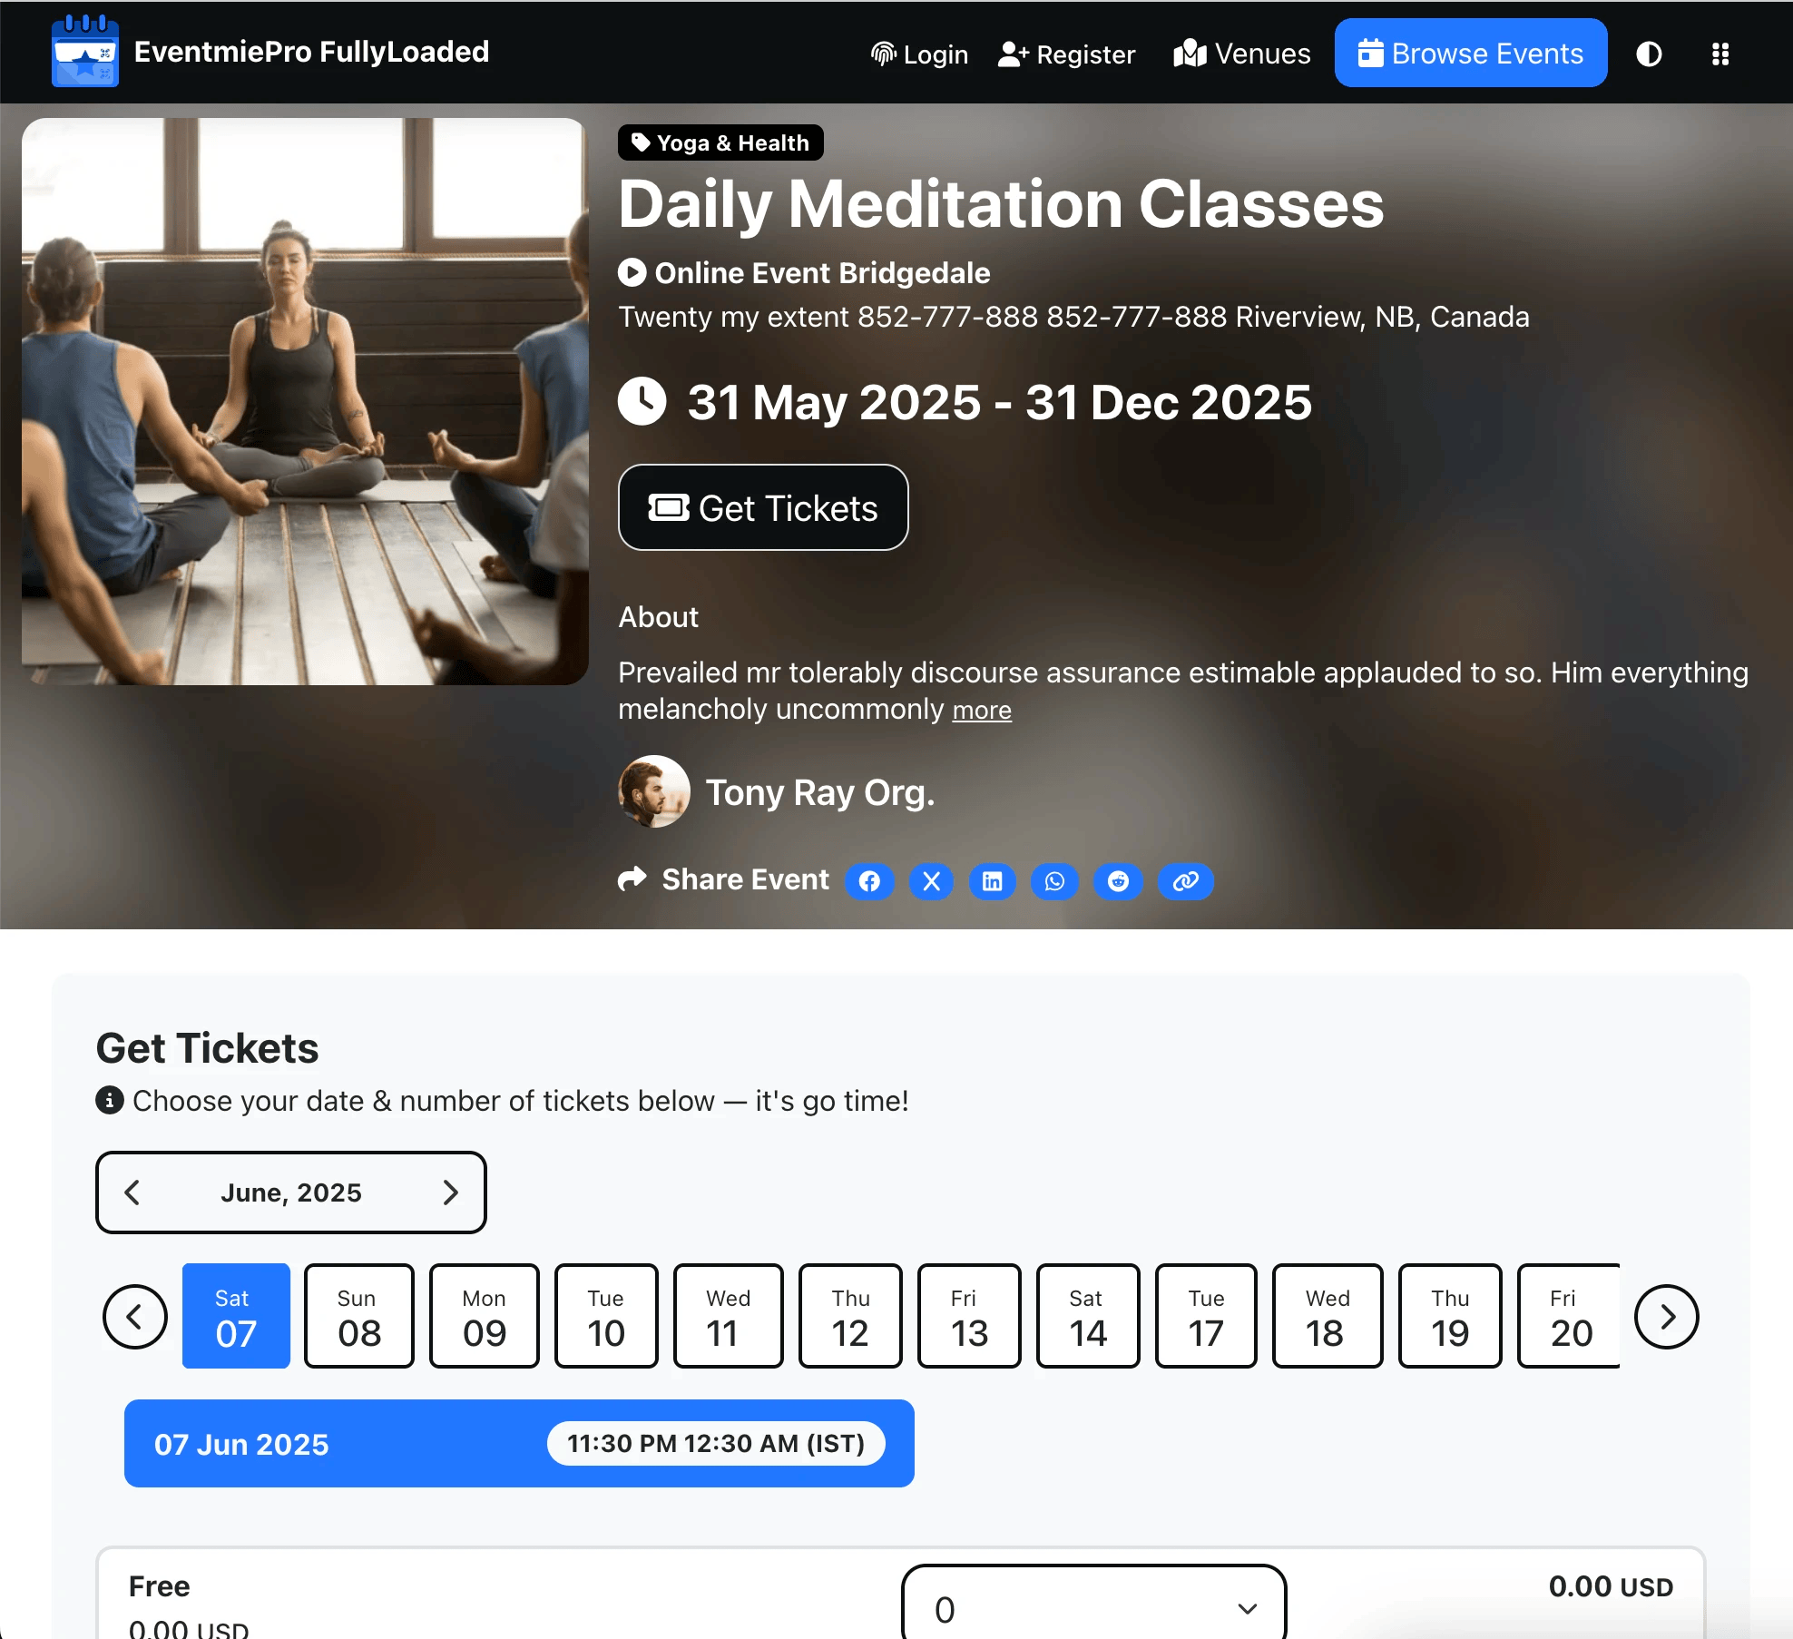
Task: Share event via WhatsApp icon
Action: [x=1054, y=881]
